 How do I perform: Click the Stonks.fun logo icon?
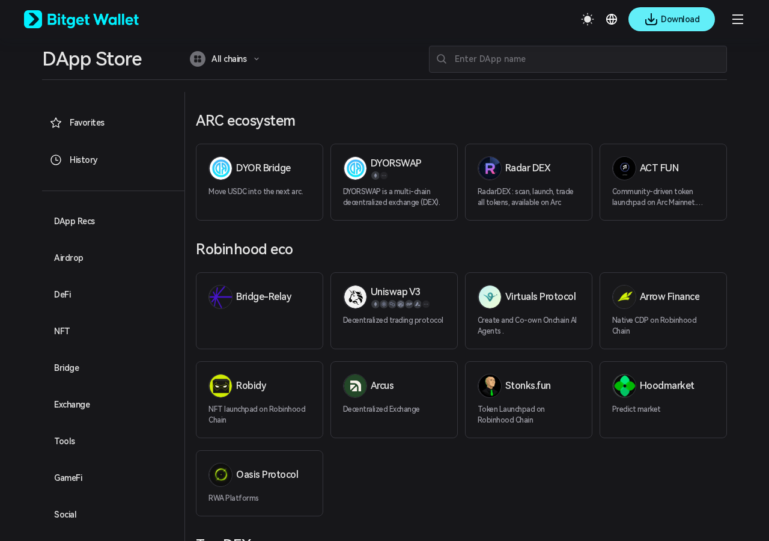(490, 386)
